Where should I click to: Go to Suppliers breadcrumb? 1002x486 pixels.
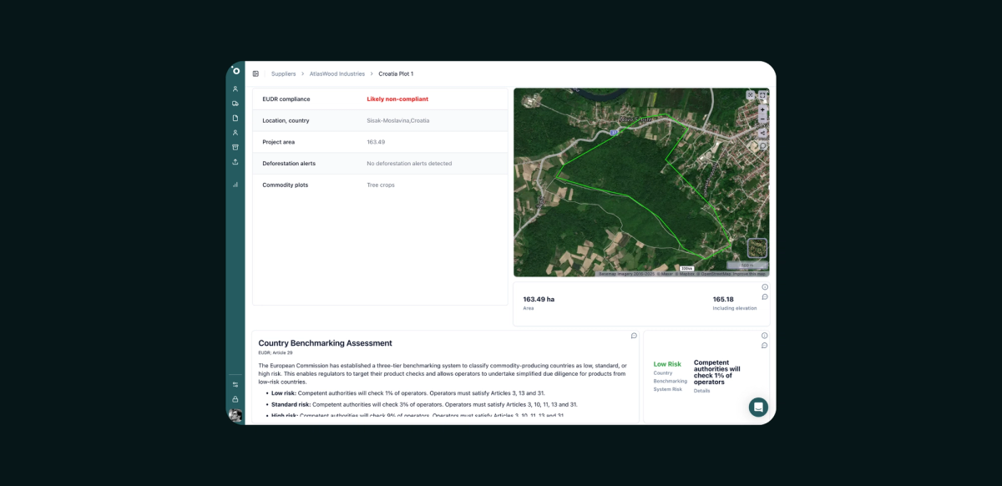click(283, 73)
